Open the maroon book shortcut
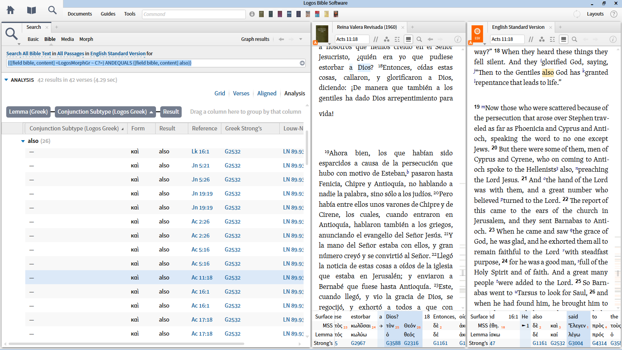 pyautogui.click(x=280, y=14)
